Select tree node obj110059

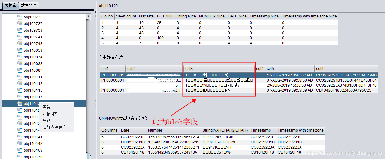33,50
